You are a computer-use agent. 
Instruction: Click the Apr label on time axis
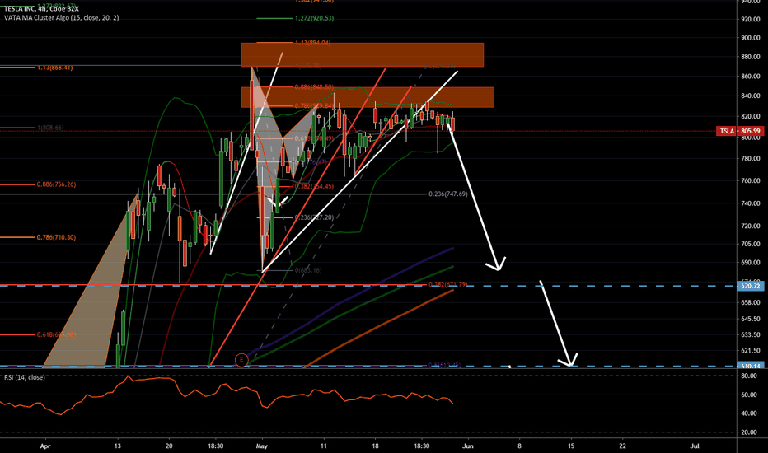(45, 446)
